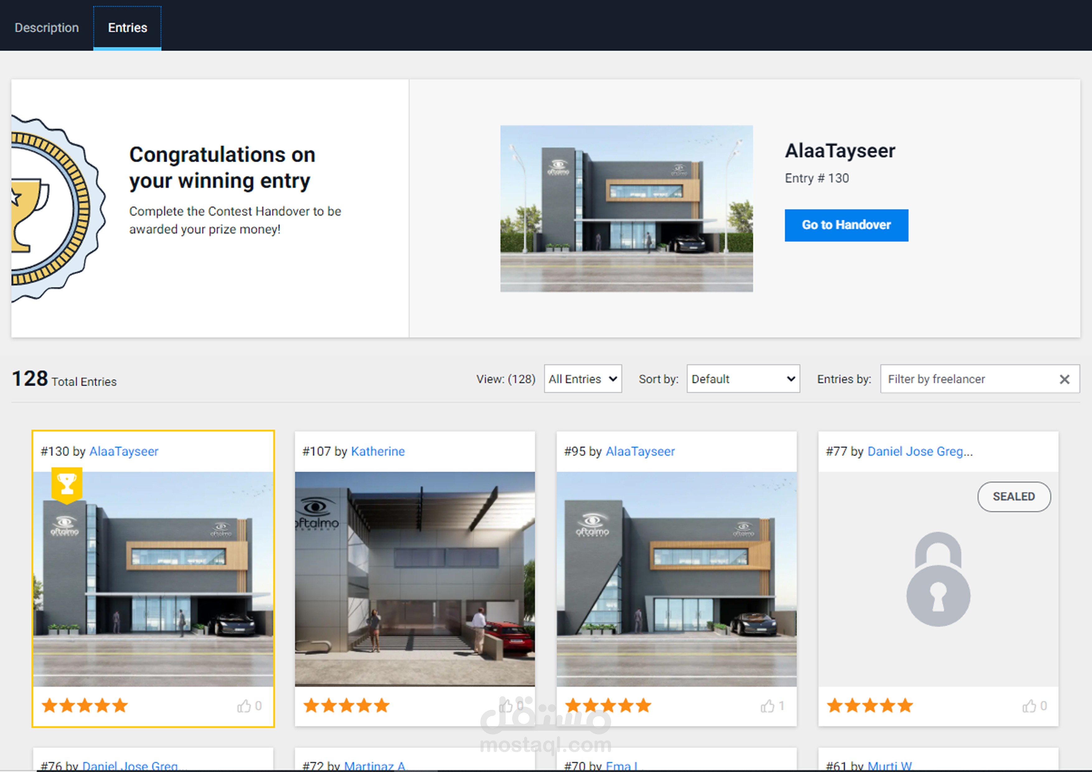Select the Entries tab
The image size is (1092, 772).
(127, 28)
